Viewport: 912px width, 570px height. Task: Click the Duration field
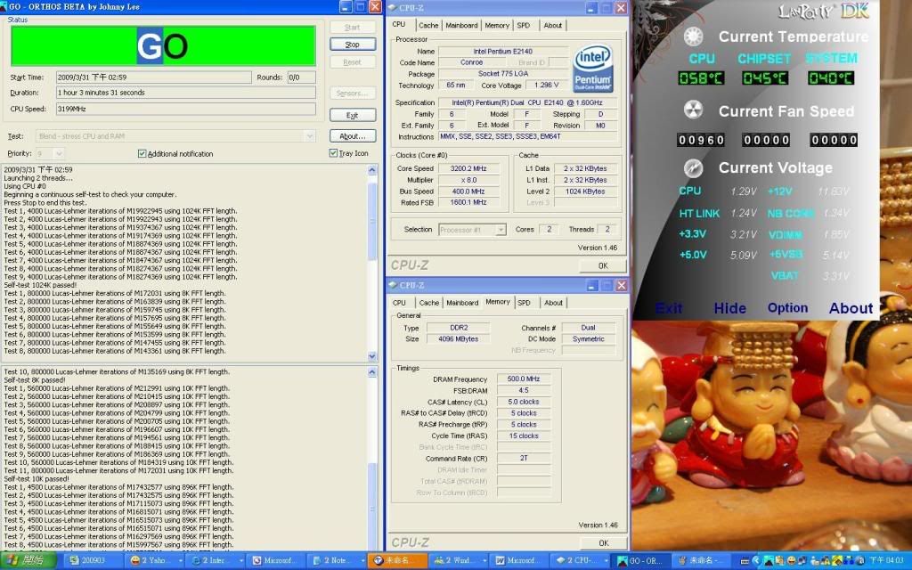coord(185,93)
